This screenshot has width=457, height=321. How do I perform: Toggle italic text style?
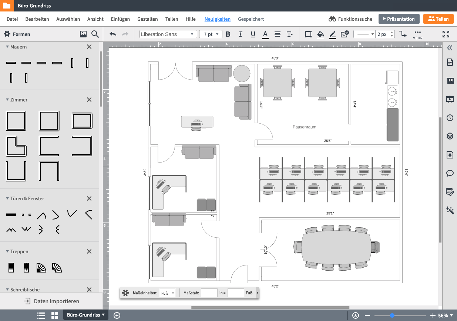pos(241,34)
